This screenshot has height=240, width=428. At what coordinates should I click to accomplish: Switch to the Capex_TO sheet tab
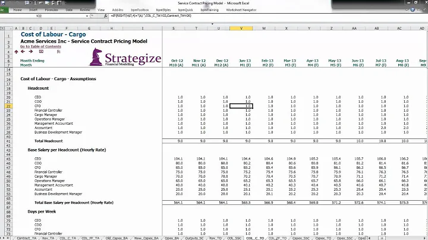pos(323,238)
